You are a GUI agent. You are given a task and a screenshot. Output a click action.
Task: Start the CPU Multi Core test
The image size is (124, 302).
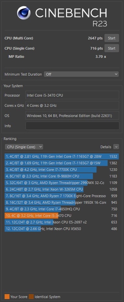(112, 38)
